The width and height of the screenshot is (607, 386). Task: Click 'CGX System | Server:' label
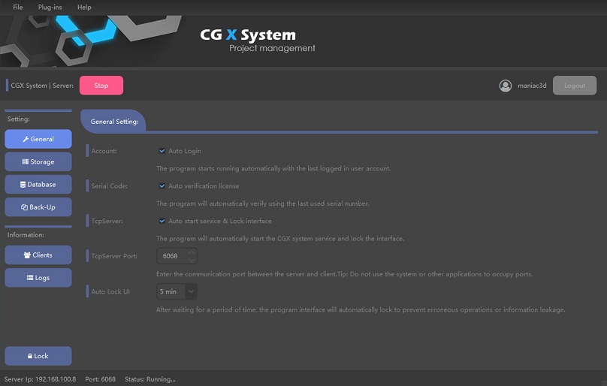pyautogui.click(x=42, y=86)
